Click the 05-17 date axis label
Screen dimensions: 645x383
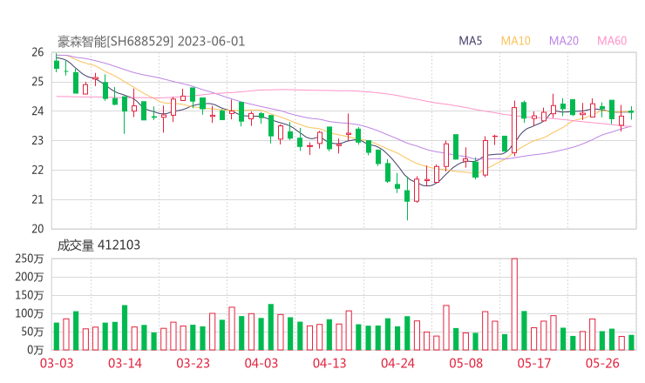534,363
